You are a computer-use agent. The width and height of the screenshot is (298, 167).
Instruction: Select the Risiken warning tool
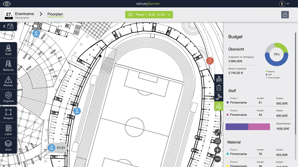[x=8, y=81]
